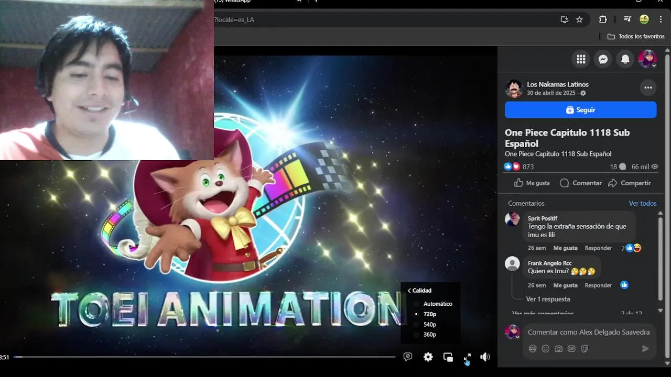Click Frank Angelo Rcc commenter name
Image resolution: width=671 pixels, height=377 pixels.
click(x=549, y=263)
